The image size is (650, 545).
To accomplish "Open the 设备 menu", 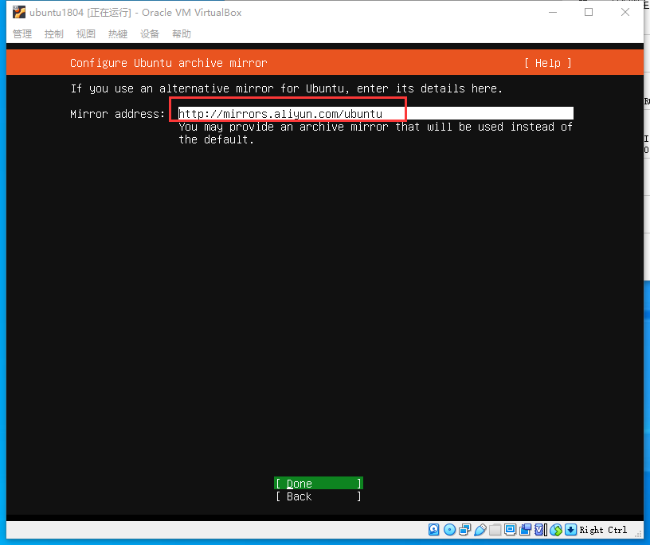I will point(149,33).
